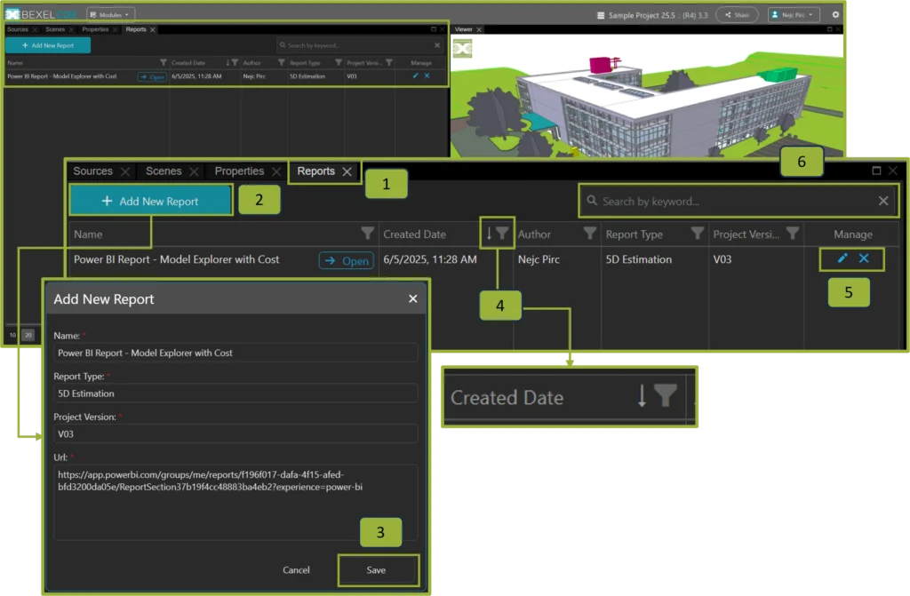Click the Created Date sort arrow in enlarged panel

pos(489,234)
